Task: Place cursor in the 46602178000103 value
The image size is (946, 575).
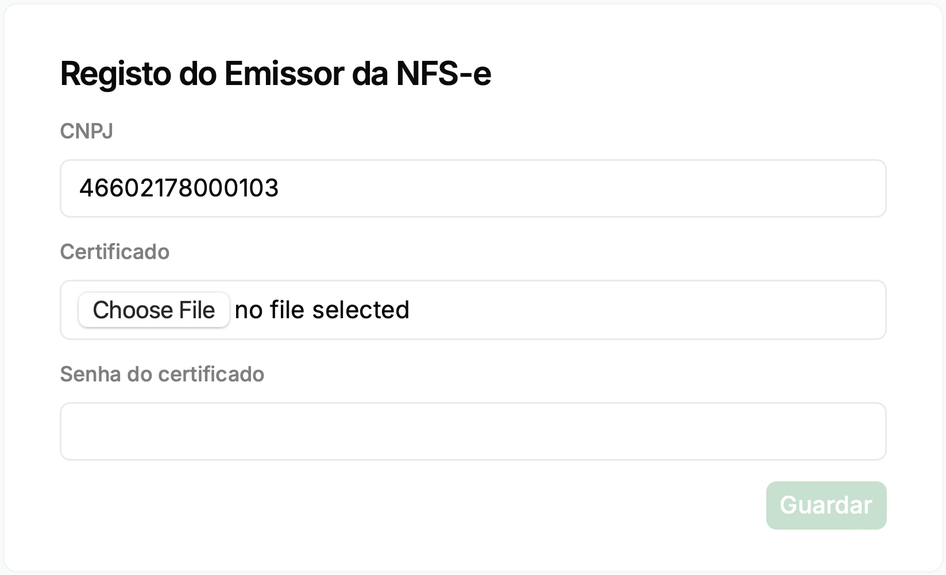Action: [179, 188]
